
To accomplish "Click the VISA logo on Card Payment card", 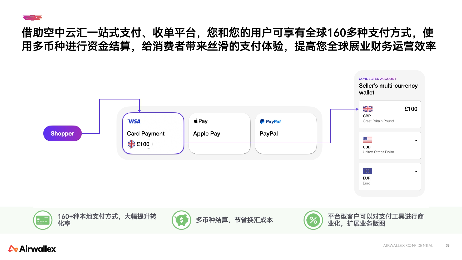I will point(134,121).
